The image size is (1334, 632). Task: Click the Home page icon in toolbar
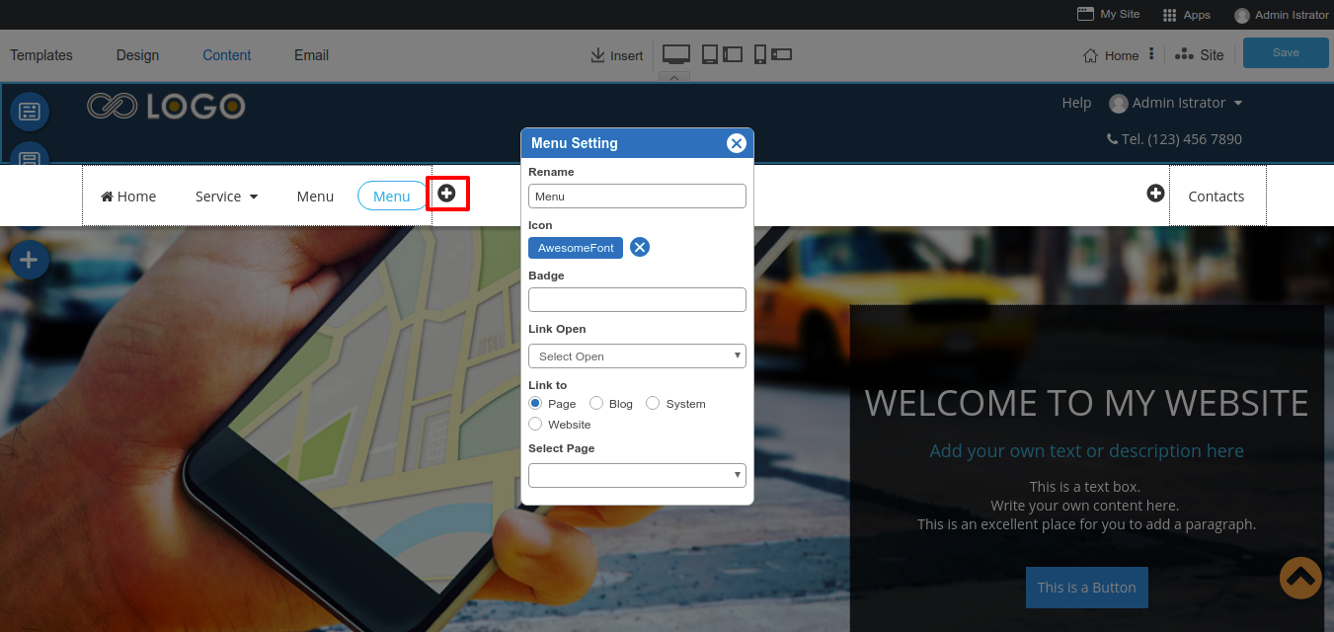1091,55
